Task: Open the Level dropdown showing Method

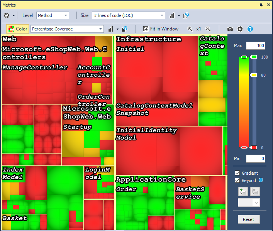Action: coord(53,15)
